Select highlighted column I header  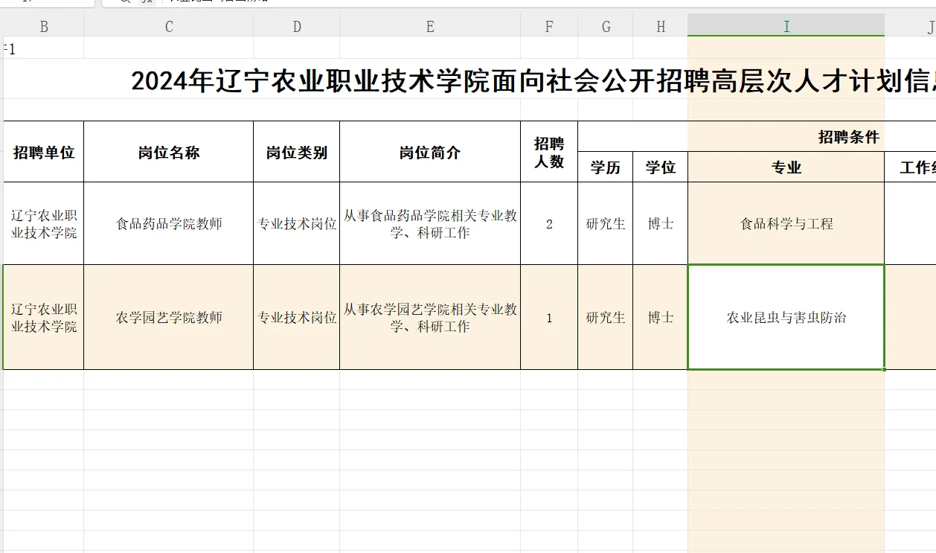coord(786,27)
